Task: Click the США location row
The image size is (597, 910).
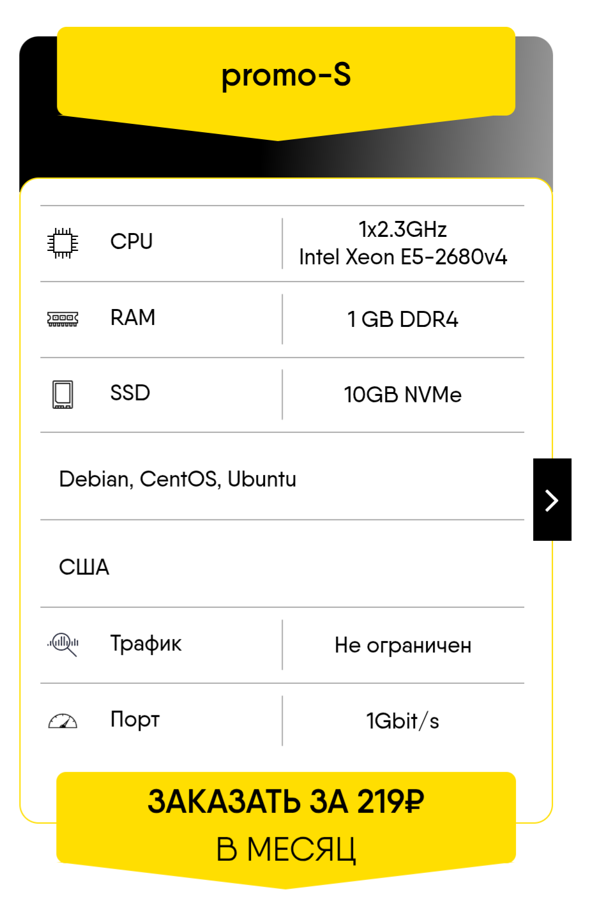Action: [282, 566]
